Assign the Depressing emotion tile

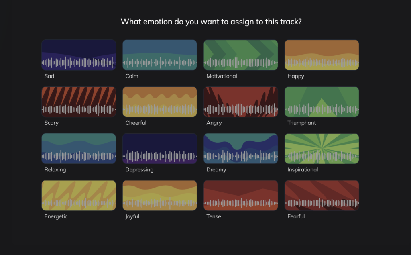tap(160, 149)
